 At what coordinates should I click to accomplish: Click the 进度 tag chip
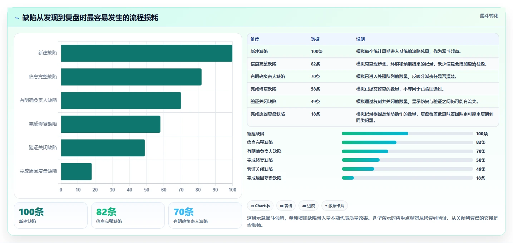[x=309, y=206]
